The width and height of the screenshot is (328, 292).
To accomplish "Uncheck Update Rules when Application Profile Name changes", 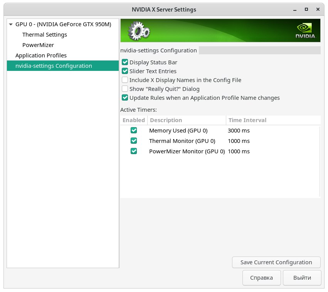I will [x=125, y=97].
